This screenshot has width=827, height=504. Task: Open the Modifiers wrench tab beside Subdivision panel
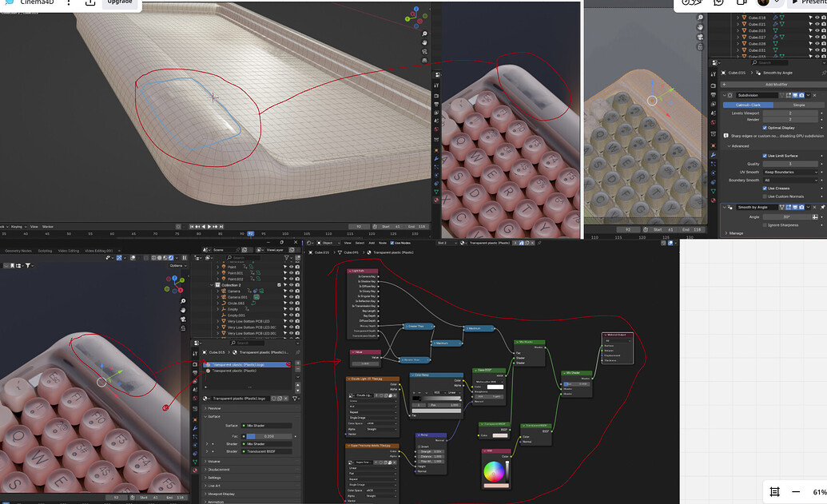[713, 155]
